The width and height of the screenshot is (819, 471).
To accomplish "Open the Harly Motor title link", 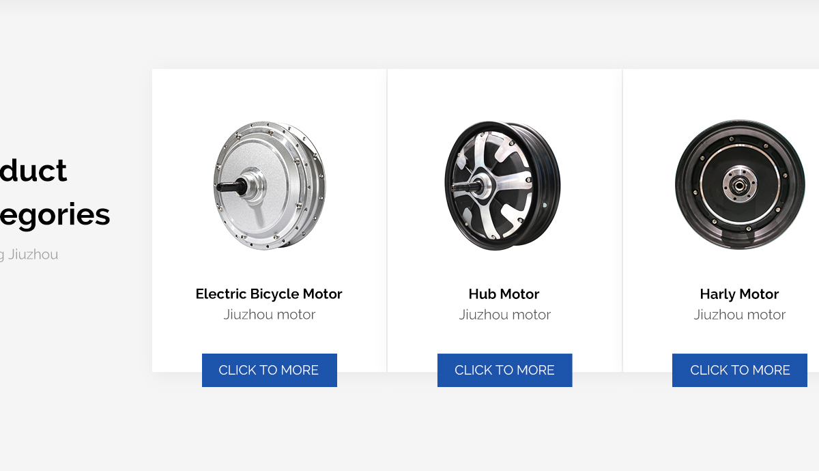I will point(739,294).
